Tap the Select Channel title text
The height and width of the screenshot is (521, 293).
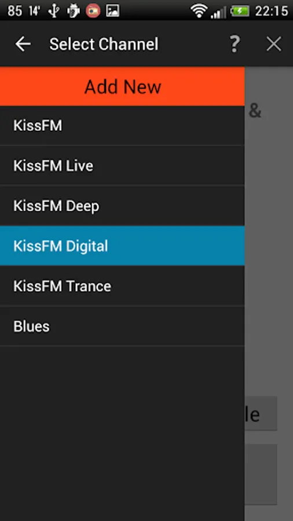click(104, 44)
